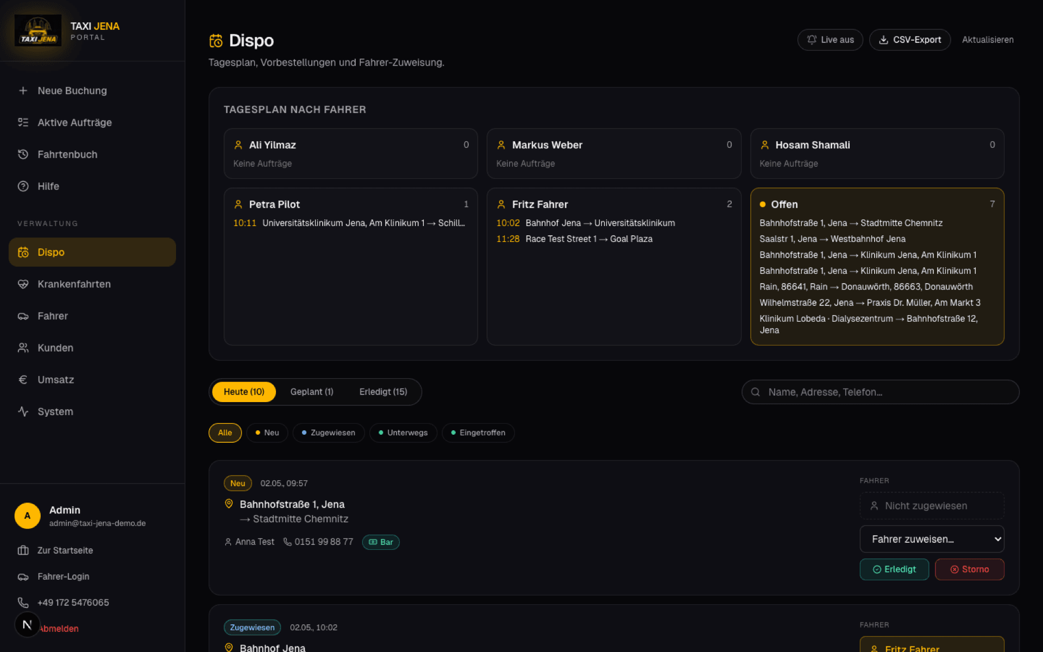The width and height of the screenshot is (1043, 652).
Task: Click the plus icon for Neue Buchung
Action: (23, 91)
